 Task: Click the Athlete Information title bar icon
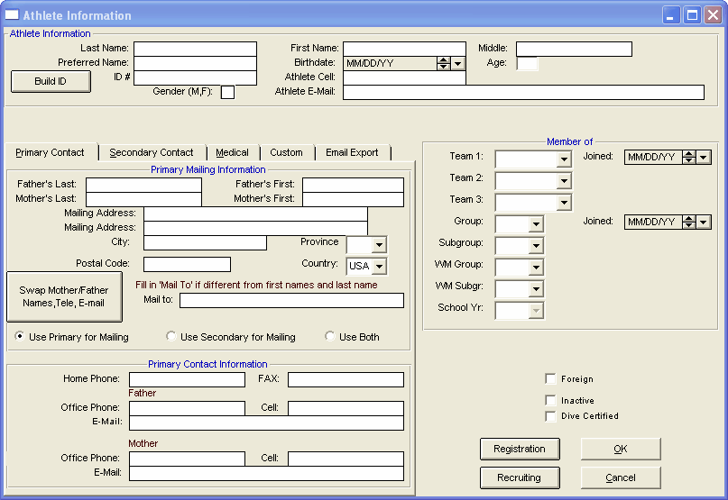tap(13, 15)
